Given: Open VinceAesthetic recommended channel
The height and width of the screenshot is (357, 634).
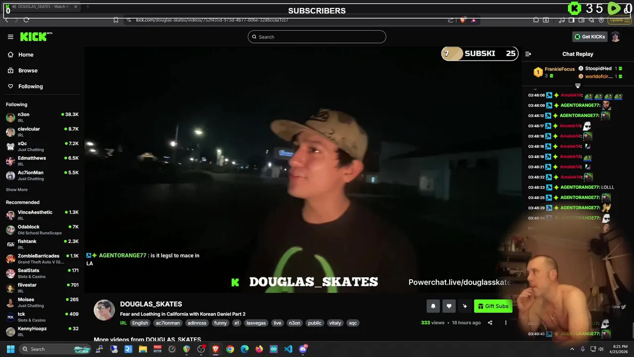Looking at the screenshot, I should pos(42,215).
